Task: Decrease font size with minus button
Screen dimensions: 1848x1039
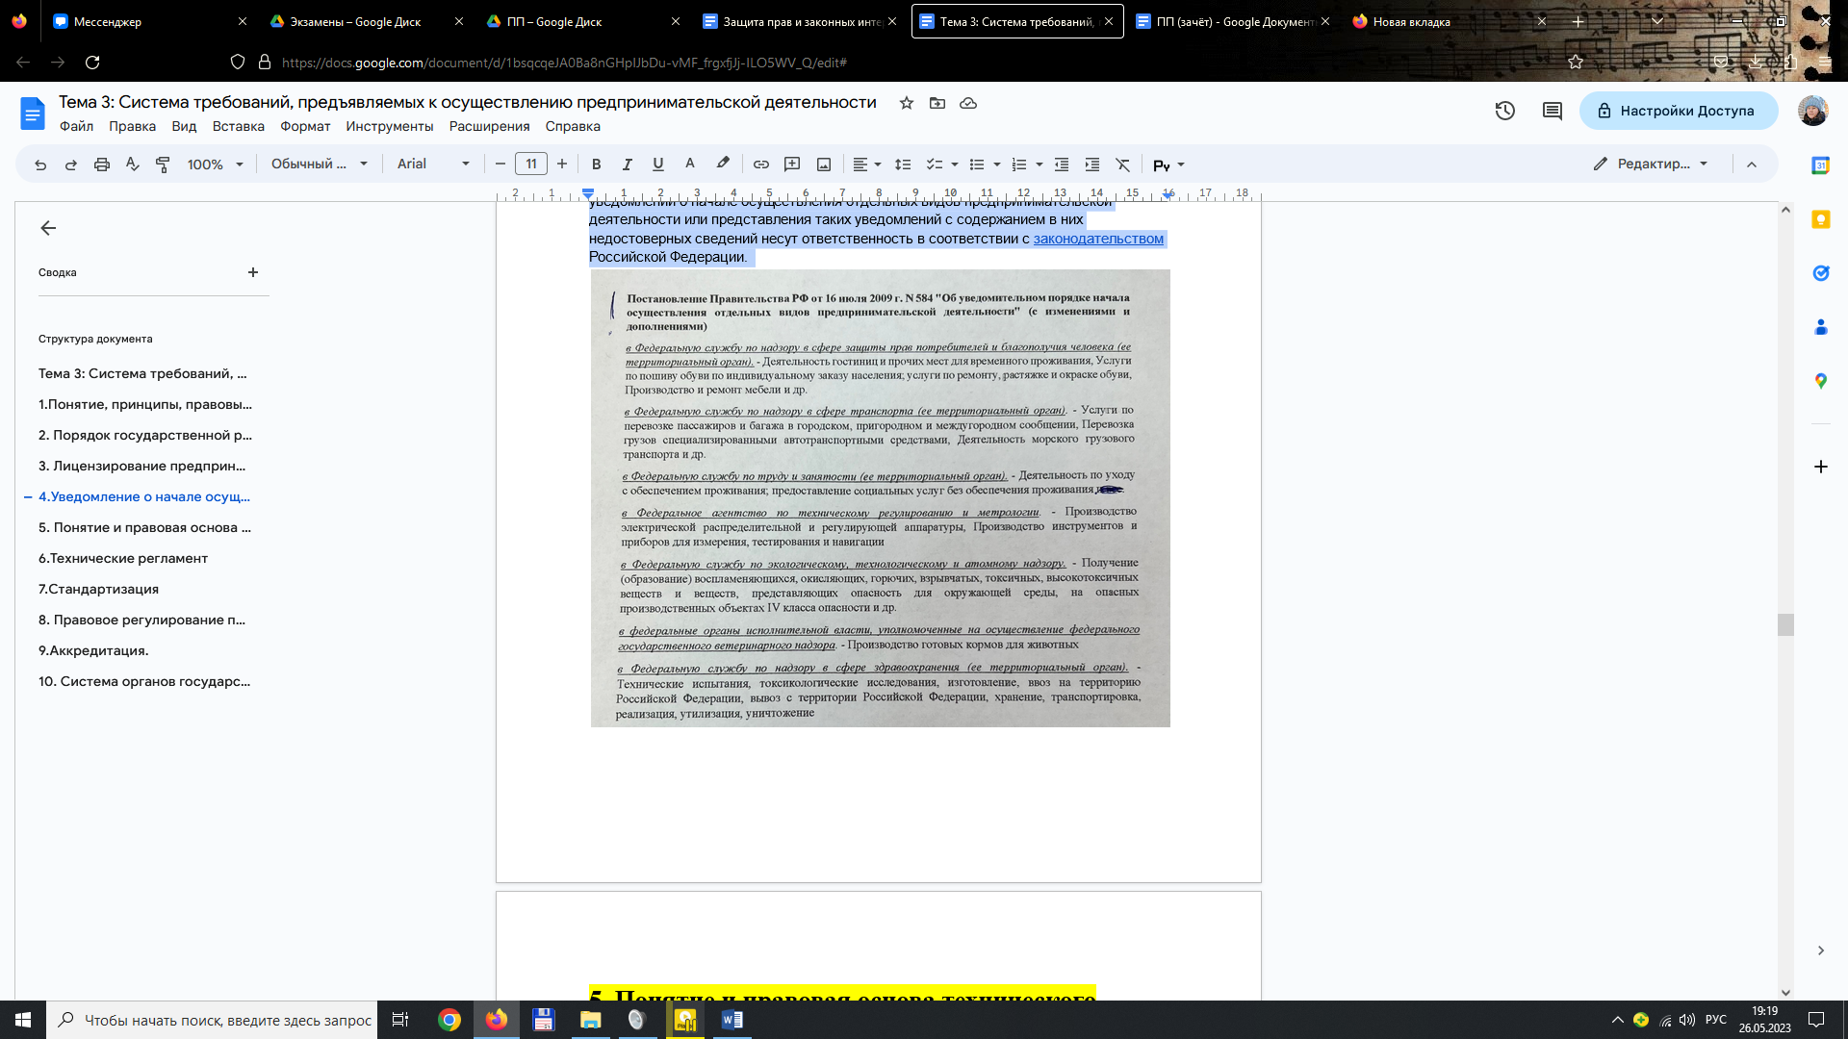Action: pos(500,165)
